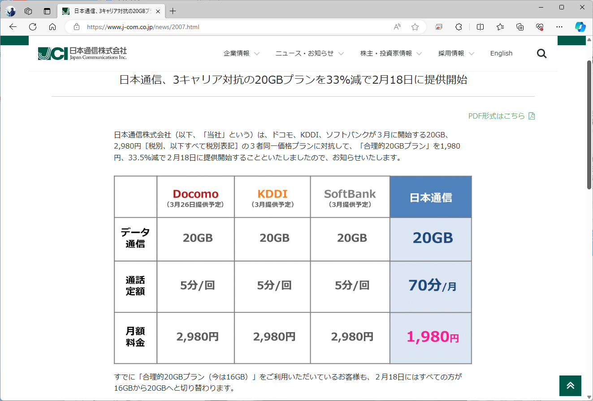Switch to the English site

[501, 53]
